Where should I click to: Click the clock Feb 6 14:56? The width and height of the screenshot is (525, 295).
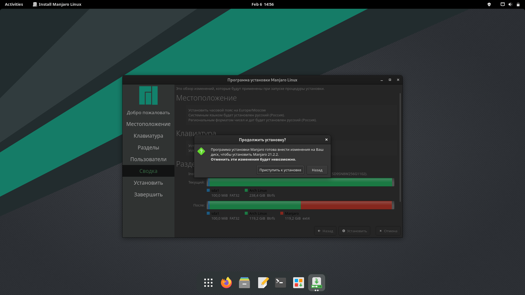(x=262, y=4)
